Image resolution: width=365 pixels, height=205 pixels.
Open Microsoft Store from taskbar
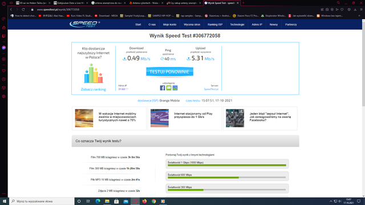tap(116, 201)
